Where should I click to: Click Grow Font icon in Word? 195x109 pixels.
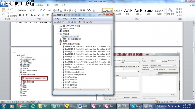click(41, 11)
